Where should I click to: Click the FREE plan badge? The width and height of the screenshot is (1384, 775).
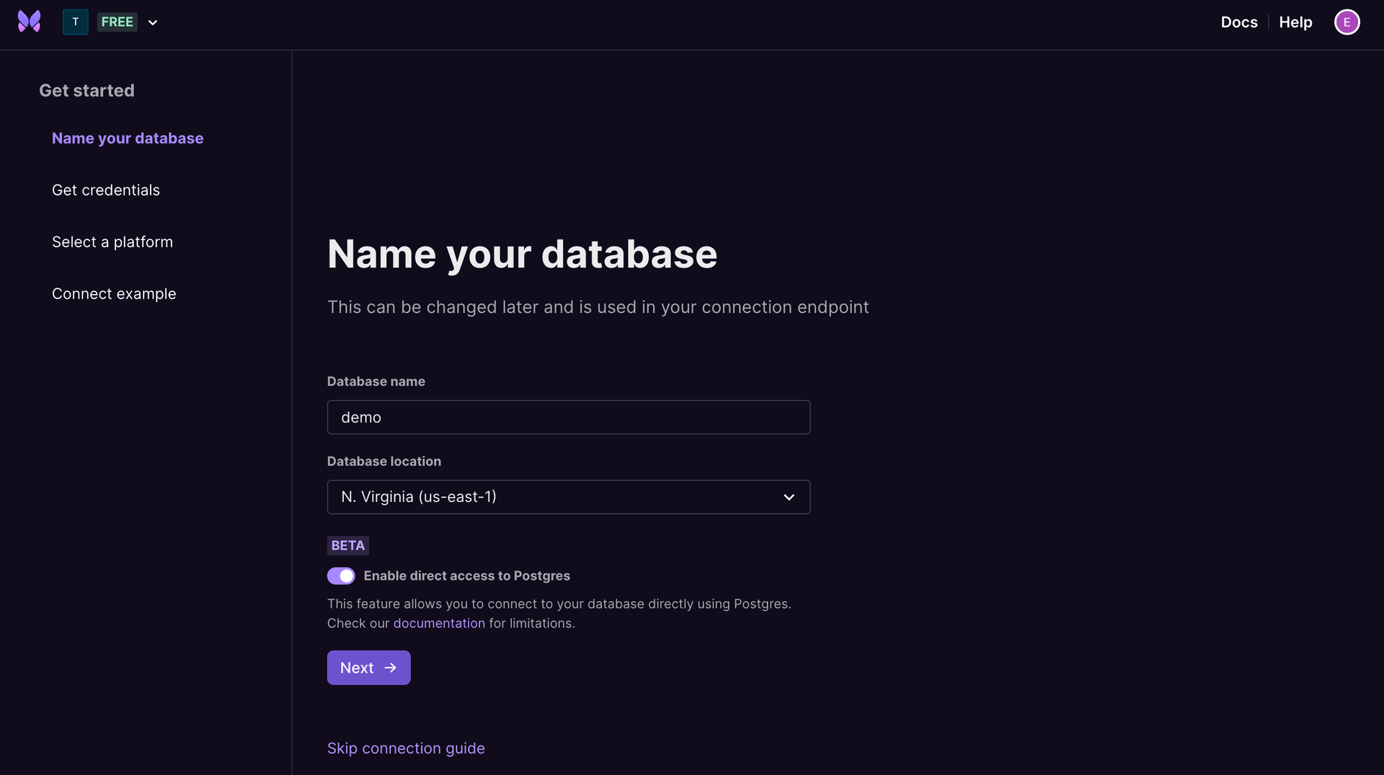[117, 22]
